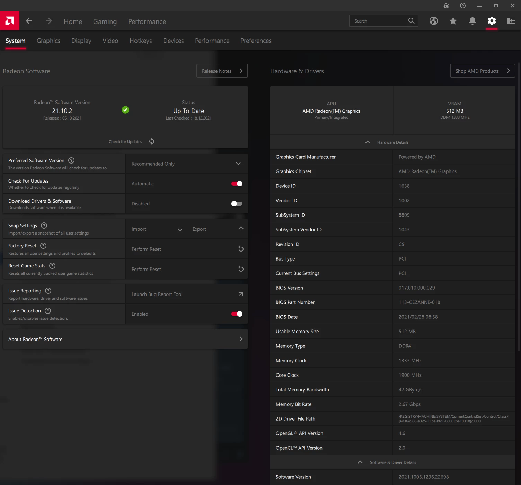Open the web browser globe icon
The width and height of the screenshot is (521, 485).
(x=434, y=21)
